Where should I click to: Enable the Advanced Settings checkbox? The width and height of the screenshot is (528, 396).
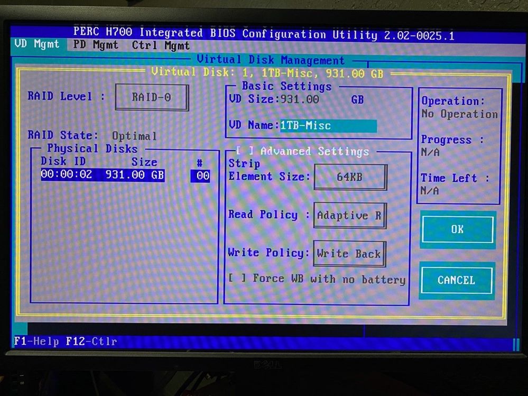point(245,151)
